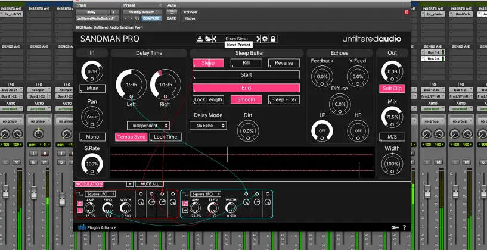Save the current preset with the download icon

(x=200, y=39)
